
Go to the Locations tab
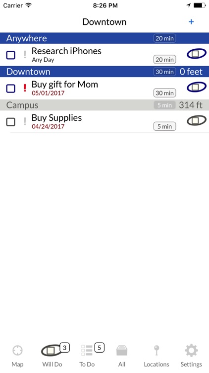[x=157, y=356]
